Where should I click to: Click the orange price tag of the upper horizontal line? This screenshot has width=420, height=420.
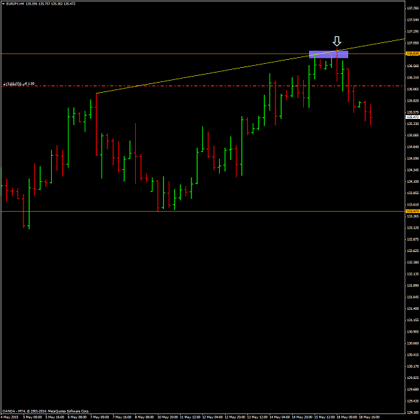pos(413,54)
